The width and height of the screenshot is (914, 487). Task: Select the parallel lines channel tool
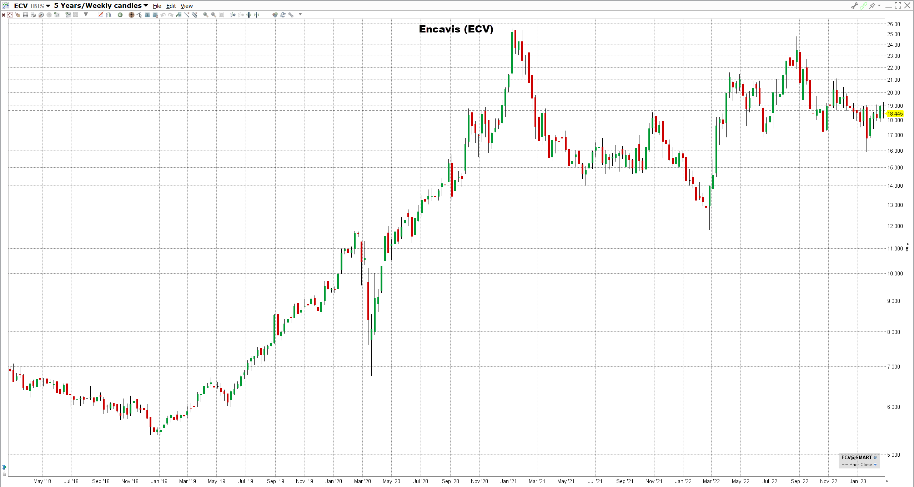[194, 15]
